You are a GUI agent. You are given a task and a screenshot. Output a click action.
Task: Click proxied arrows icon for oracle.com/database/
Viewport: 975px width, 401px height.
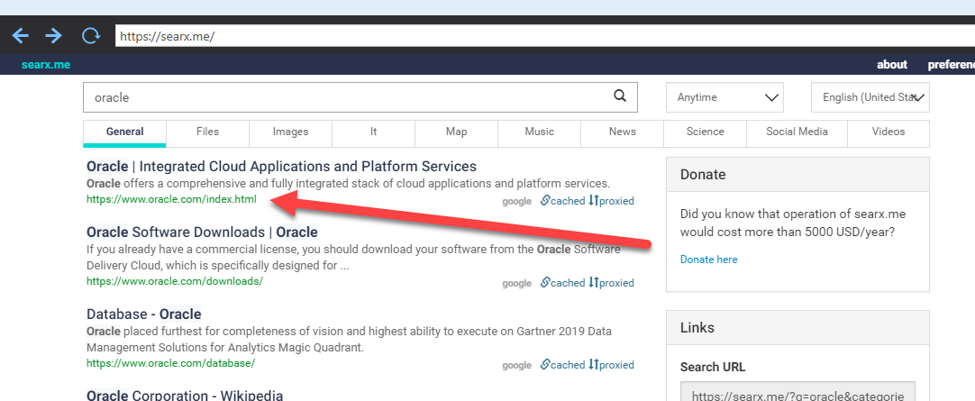click(593, 364)
